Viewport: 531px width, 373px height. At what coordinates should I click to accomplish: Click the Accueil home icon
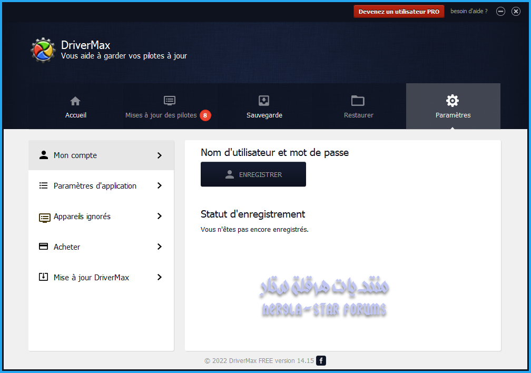coord(75,101)
